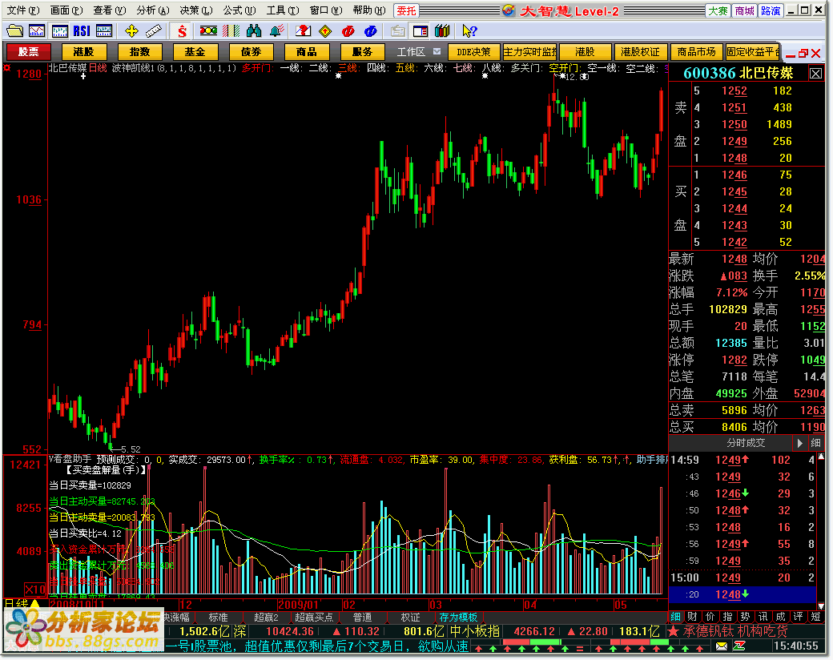Open the 决策 menu
The width and height of the screenshot is (833, 660).
click(196, 10)
